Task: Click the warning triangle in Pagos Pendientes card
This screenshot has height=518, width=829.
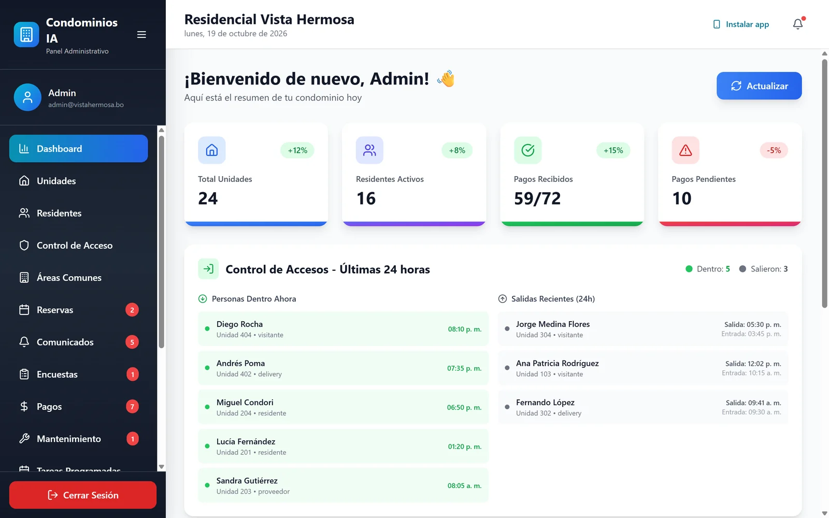Action: click(685, 150)
